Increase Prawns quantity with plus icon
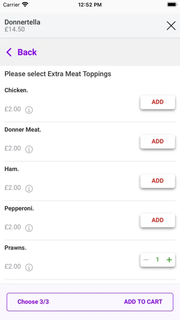Image resolution: width=180 pixels, height=320 pixels. (169, 260)
